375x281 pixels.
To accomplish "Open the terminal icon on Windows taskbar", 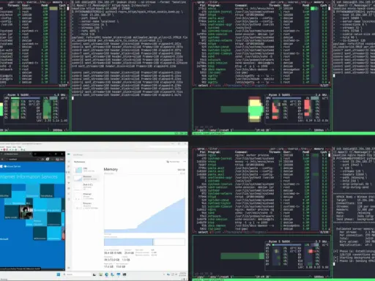I will (x=125, y=274).
